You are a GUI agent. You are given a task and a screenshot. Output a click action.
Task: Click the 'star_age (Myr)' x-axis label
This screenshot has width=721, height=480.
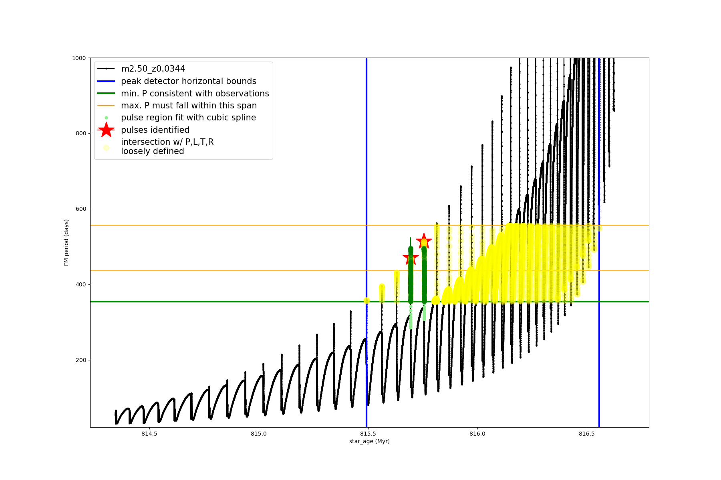[369, 441]
